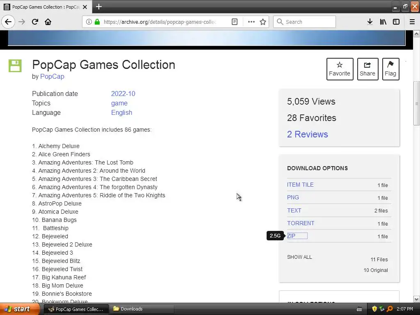Viewport: 420px width, 315px height.
Task: Download the TEXT files option
Action: (294, 210)
